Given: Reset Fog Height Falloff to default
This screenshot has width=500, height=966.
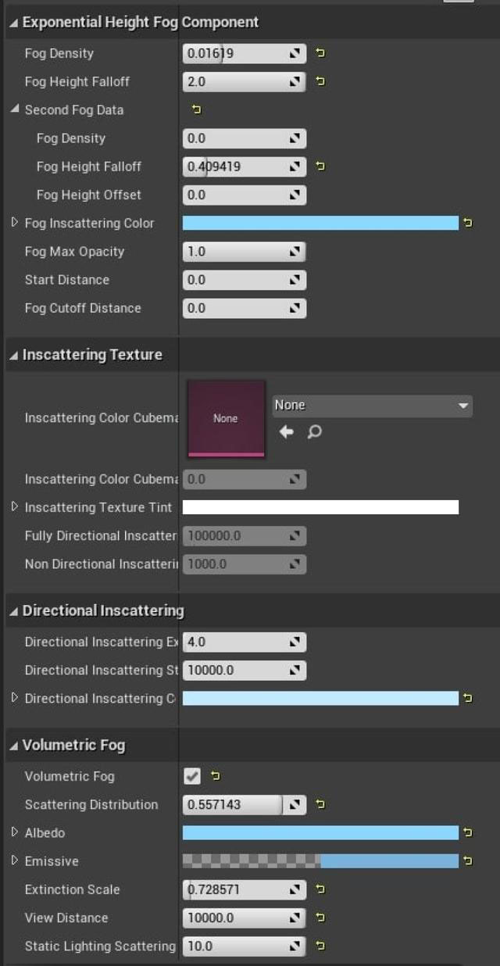Looking at the screenshot, I should click(x=320, y=81).
